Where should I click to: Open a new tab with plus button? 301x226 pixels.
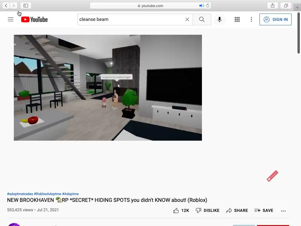pyautogui.click(x=297, y=7)
